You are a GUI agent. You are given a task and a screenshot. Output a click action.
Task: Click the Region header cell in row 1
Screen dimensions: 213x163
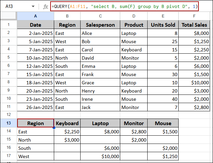point(67,25)
